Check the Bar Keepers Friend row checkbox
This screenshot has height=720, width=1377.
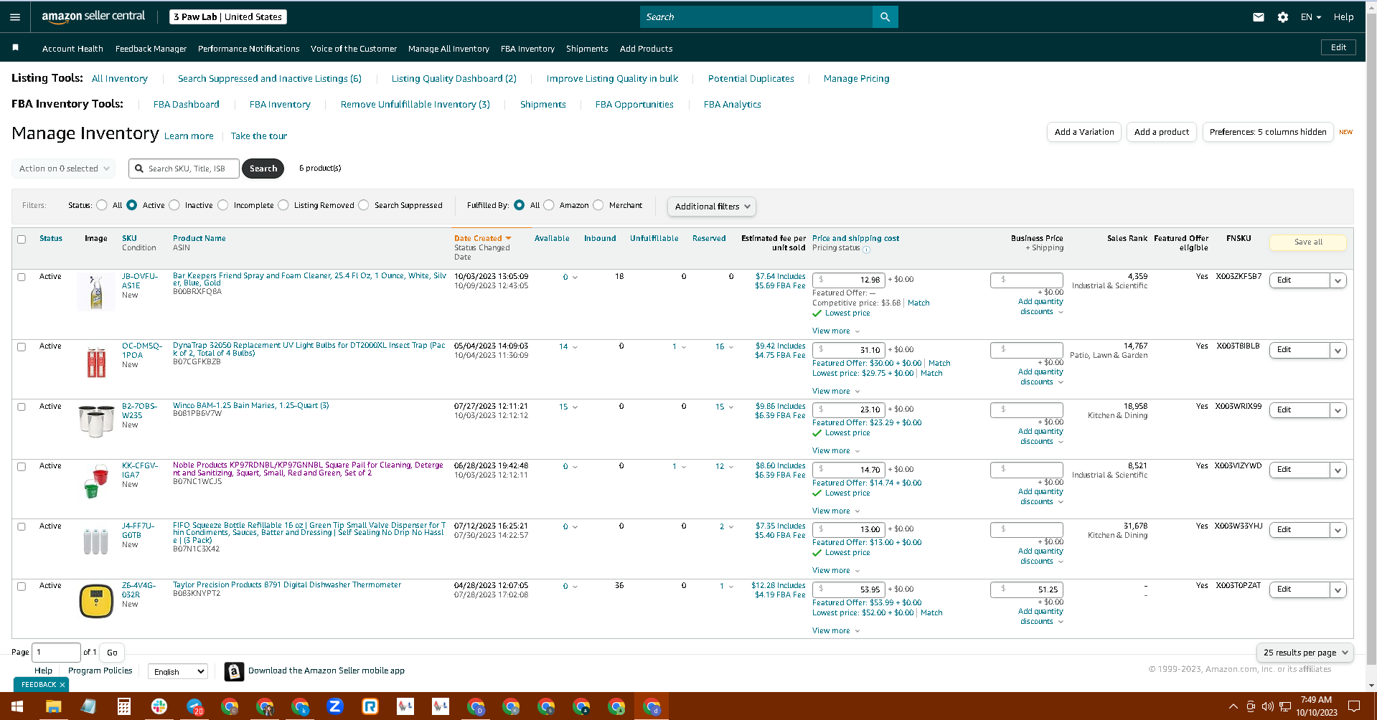(x=22, y=277)
